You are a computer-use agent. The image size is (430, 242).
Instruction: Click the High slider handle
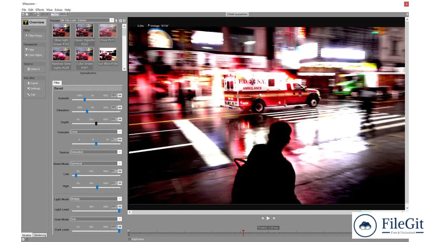click(x=97, y=187)
